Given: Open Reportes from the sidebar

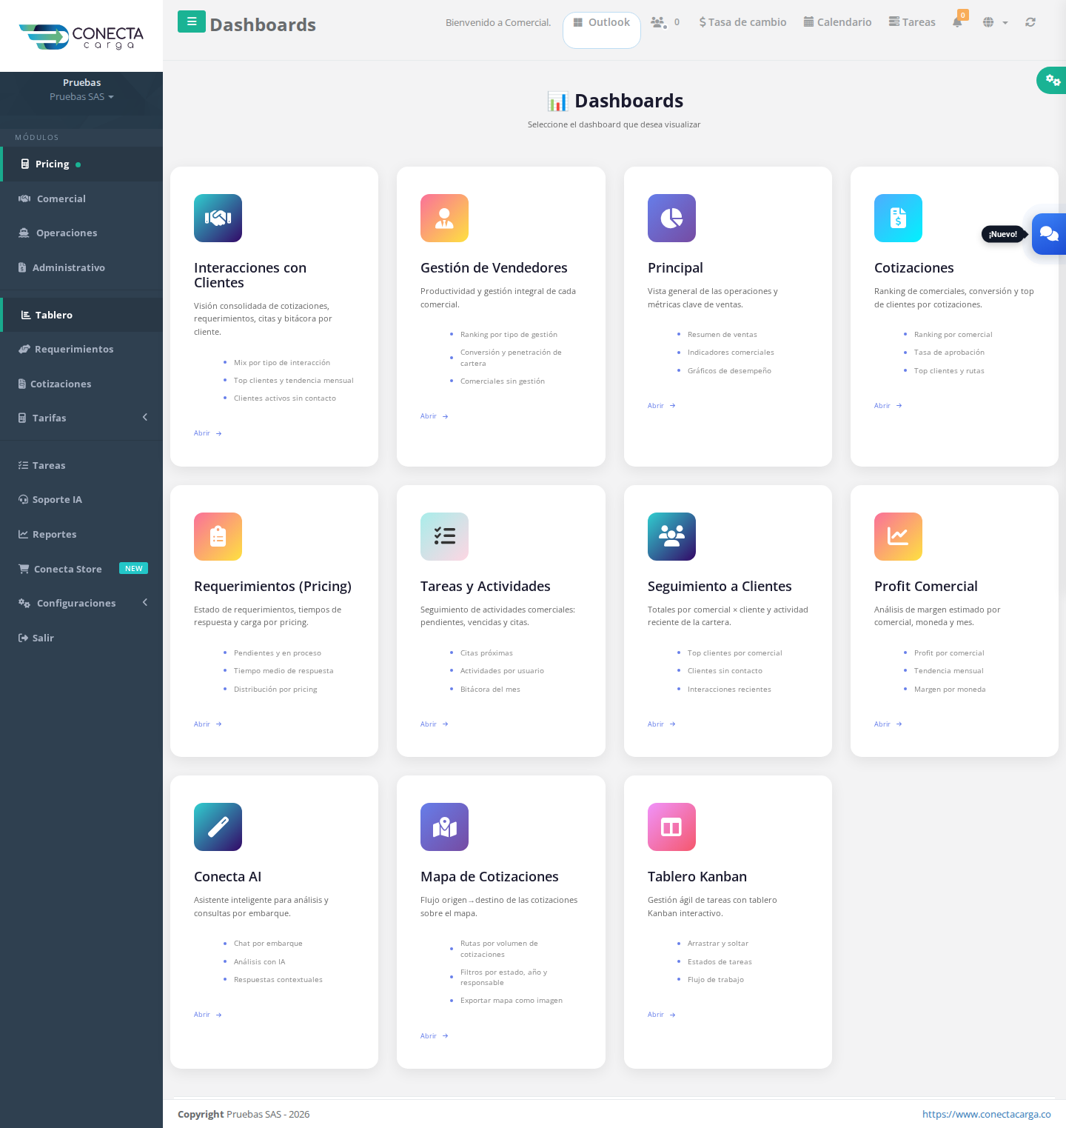Looking at the screenshot, I should point(81,534).
